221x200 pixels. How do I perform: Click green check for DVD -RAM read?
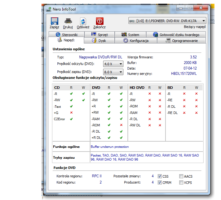tap(109, 119)
